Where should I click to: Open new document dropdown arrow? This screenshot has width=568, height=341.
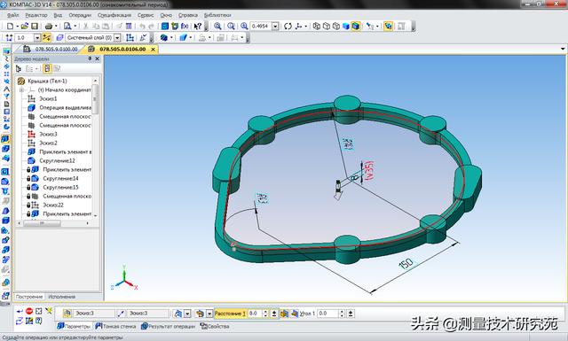17,26
